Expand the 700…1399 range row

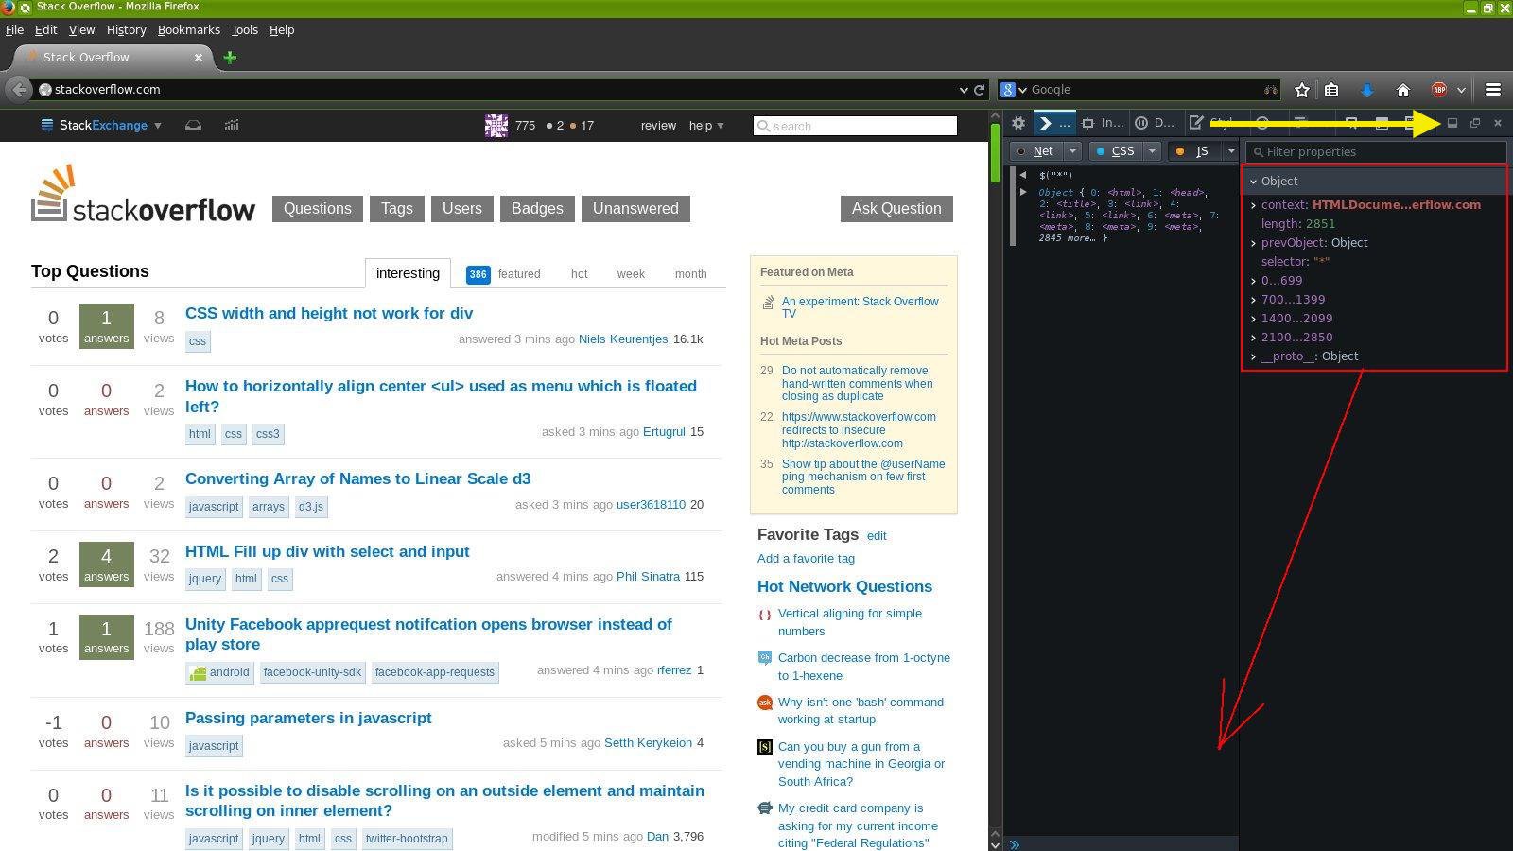(1253, 300)
